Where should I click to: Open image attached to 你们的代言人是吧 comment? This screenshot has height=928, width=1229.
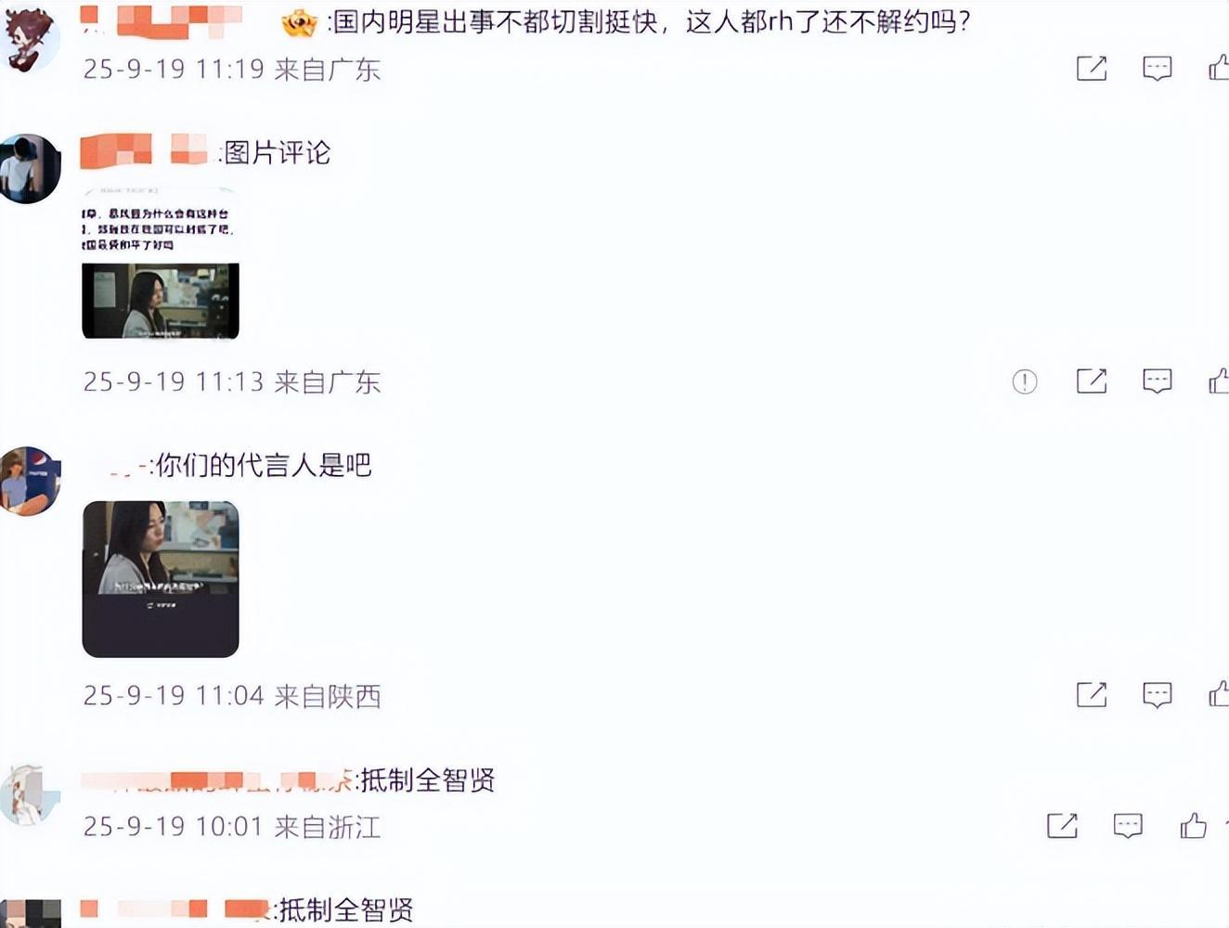(161, 579)
